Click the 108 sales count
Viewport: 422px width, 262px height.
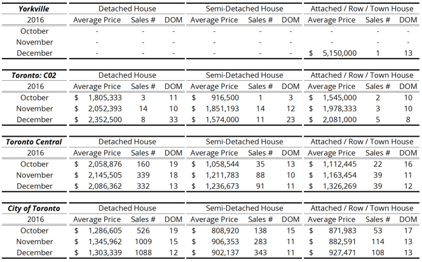[378, 252]
